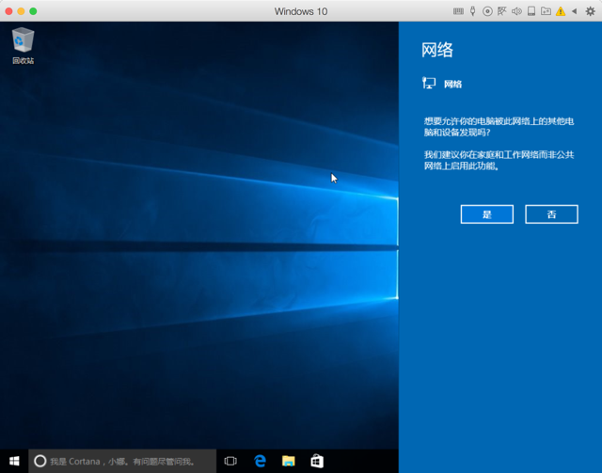The width and height of the screenshot is (602, 473).
Task: Click the network computer icon beside 网络
Action: [429, 83]
